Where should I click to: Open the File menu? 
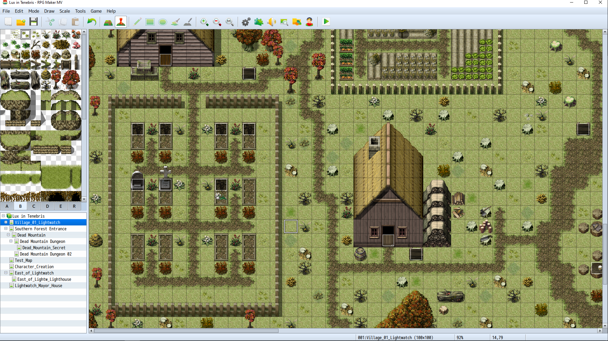click(x=6, y=11)
